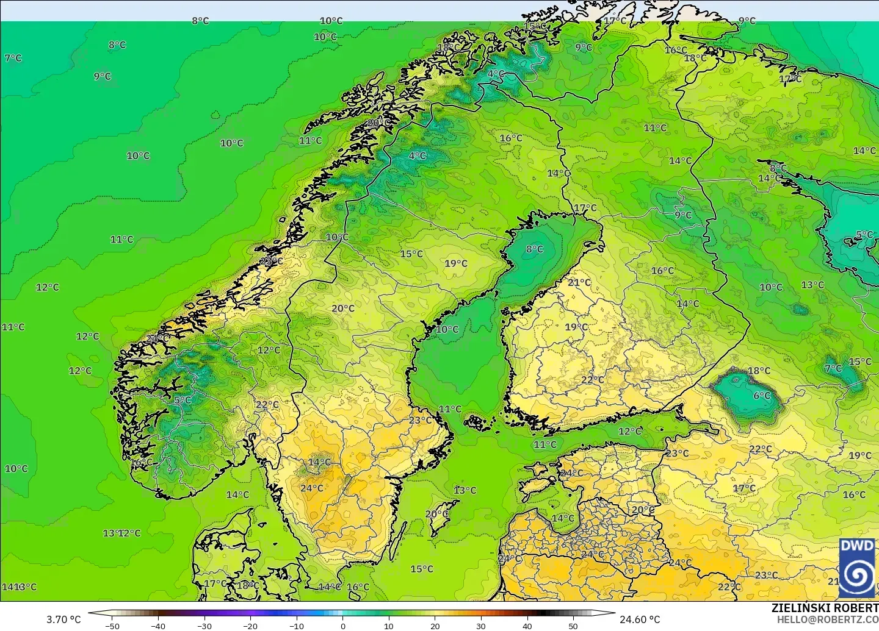Click the -10 tick on the color scale
Viewport: 879px width, 631px height.
tap(296, 626)
